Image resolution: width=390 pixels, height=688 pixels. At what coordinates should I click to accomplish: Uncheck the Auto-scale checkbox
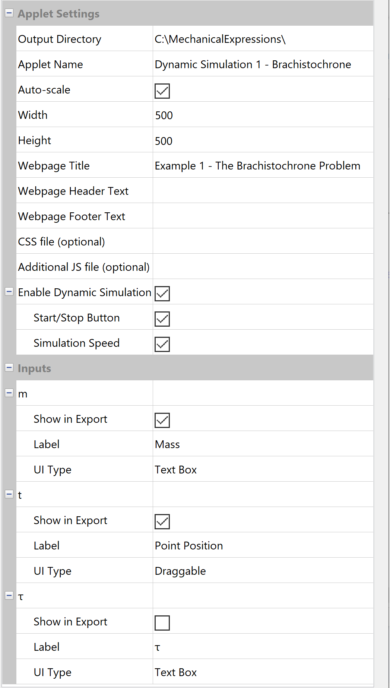(x=162, y=91)
